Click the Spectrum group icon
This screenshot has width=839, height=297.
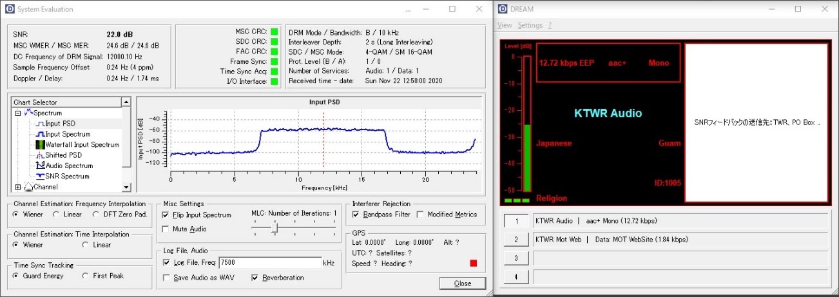(28, 113)
